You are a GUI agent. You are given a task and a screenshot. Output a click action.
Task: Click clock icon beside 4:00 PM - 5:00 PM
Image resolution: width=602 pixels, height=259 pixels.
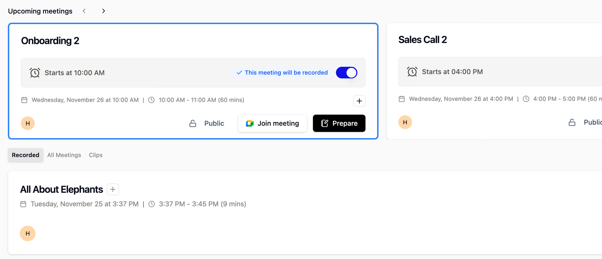(x=526, y=99)
